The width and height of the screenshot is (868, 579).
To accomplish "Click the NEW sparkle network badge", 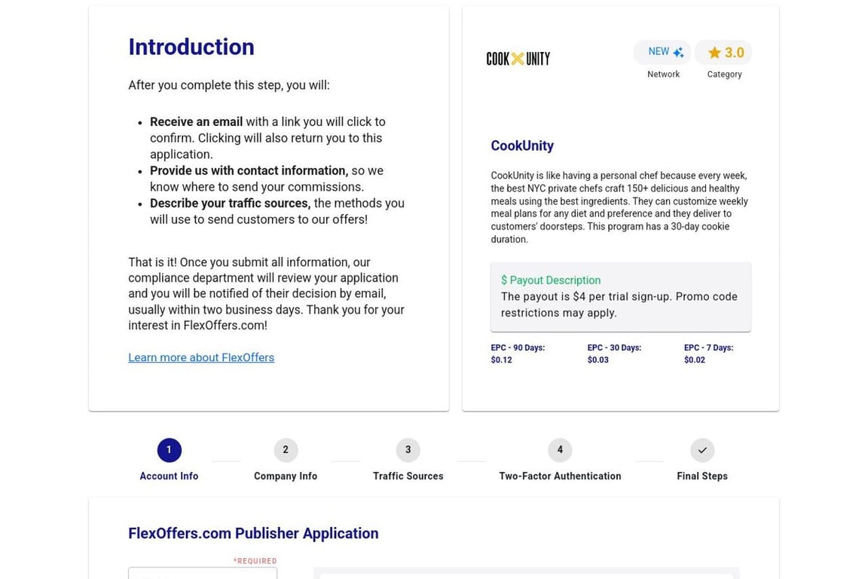I will coord(662,52).
